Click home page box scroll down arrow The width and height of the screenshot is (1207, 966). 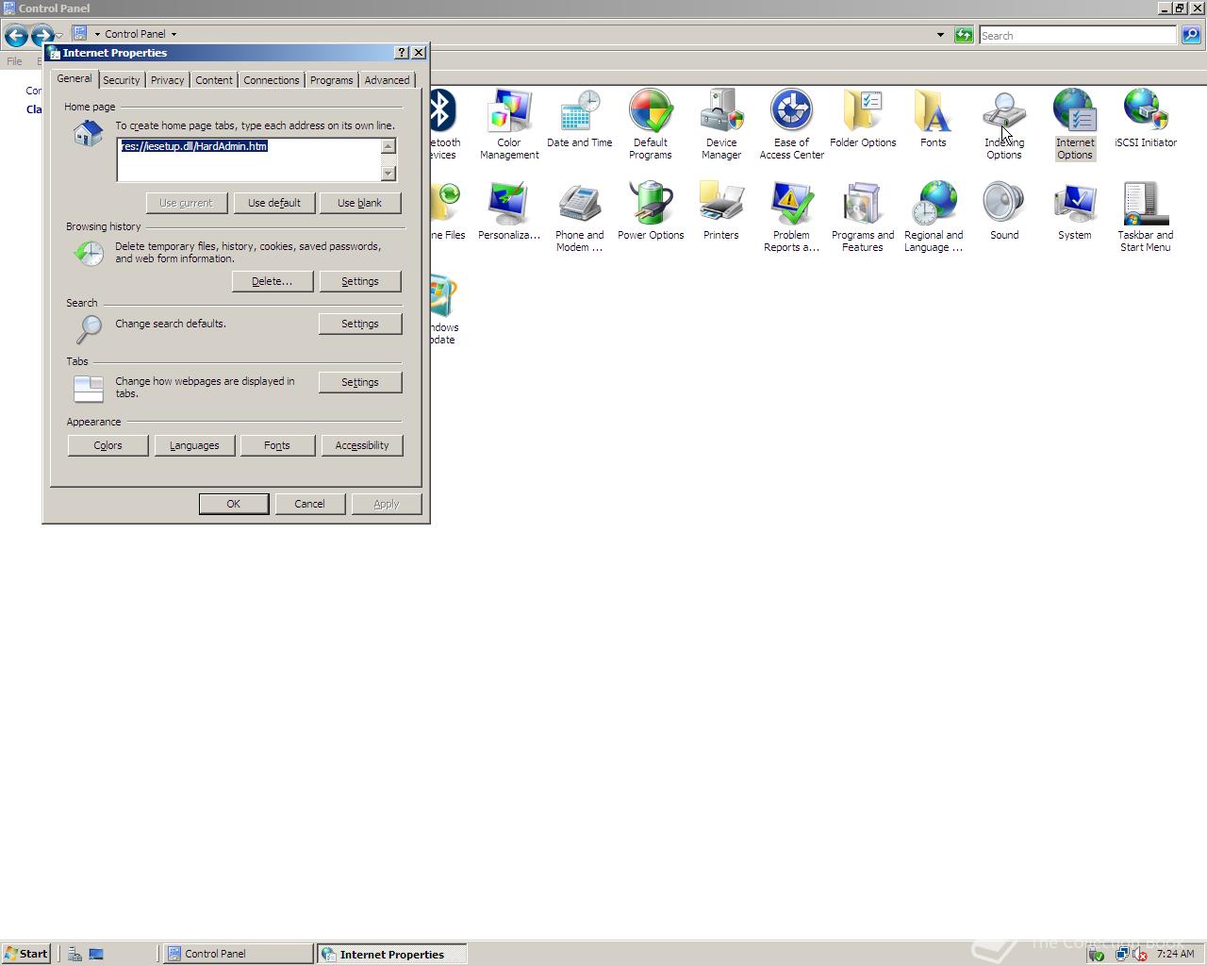click(389, 174)
